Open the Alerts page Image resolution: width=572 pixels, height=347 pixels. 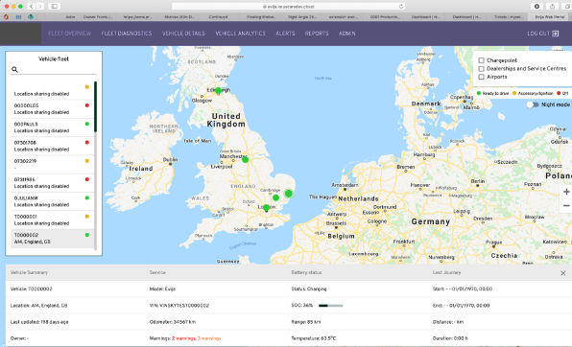coord(285,34)
